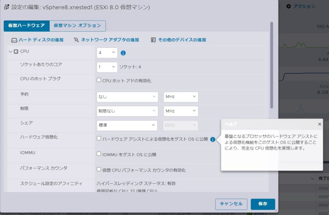Viewport: 329px width, 215px height.
Task: Click ネットワーク アダプタの追加 link
Action: pos(110,40)
